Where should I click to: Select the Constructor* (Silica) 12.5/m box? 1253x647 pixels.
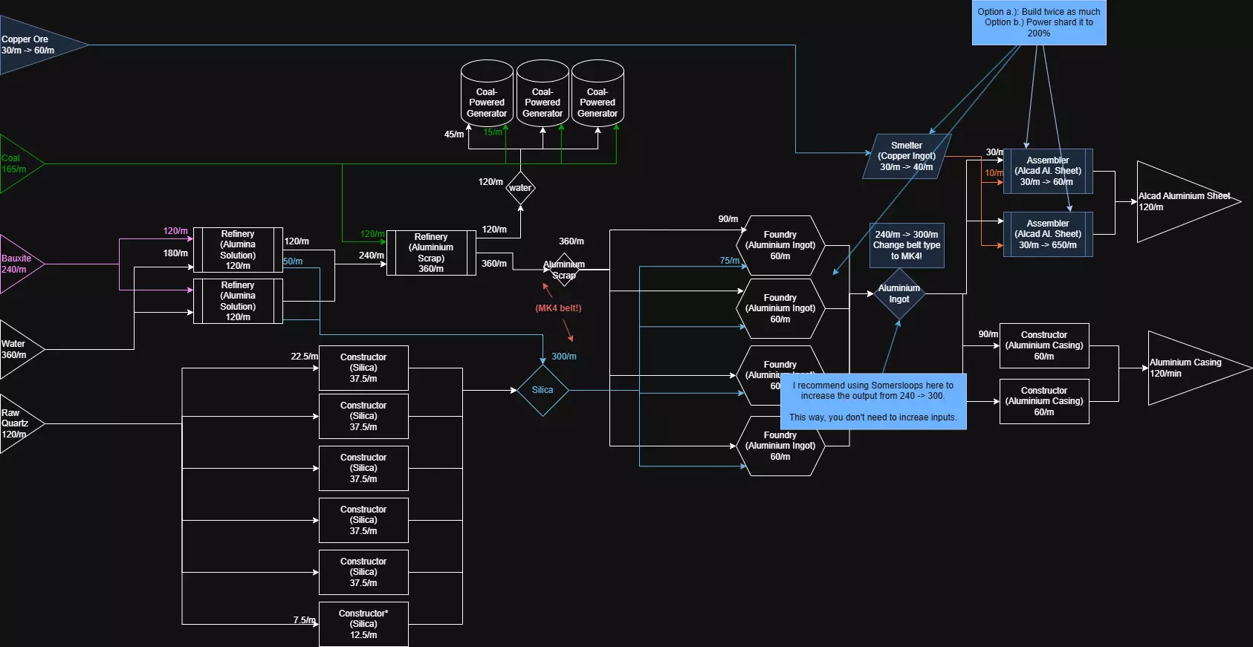[x=363, y=624]
